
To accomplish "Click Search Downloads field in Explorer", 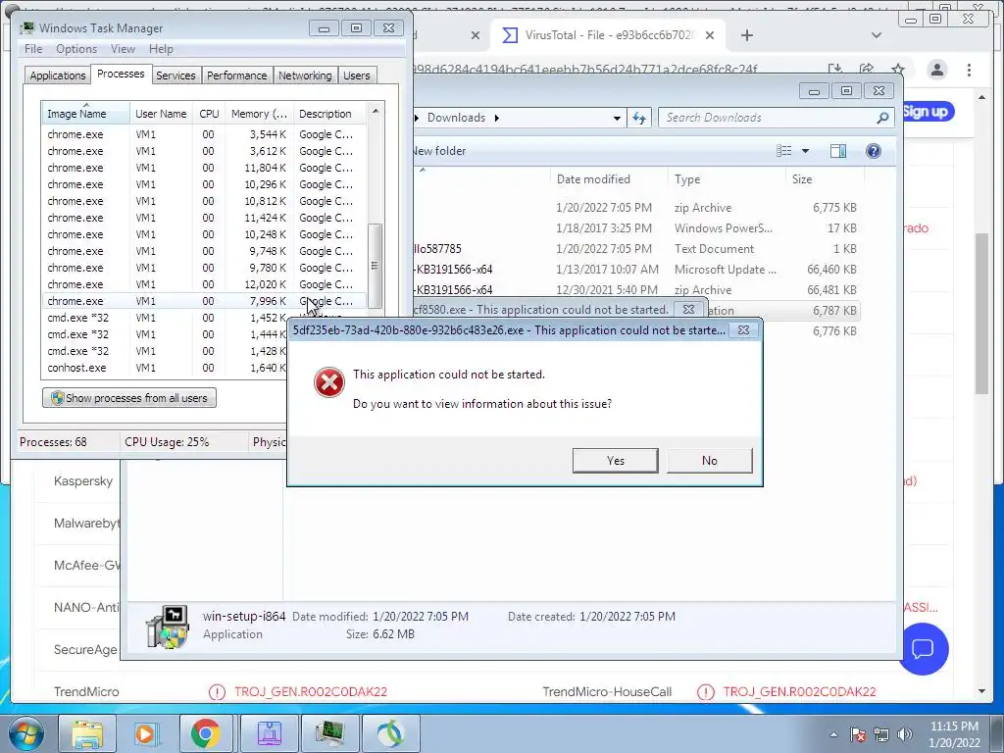I will (769, 118).
